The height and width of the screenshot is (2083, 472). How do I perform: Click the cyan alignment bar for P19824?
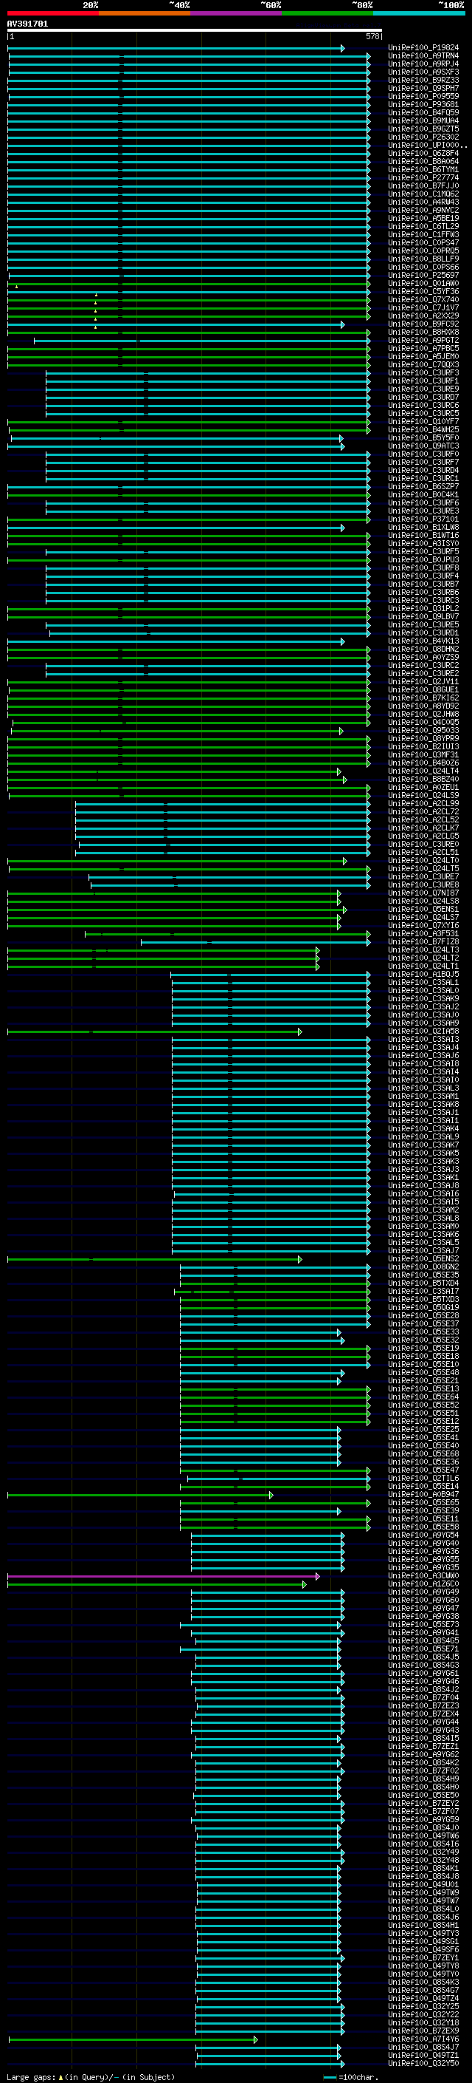pyautogui.click(x=176, y=49)
